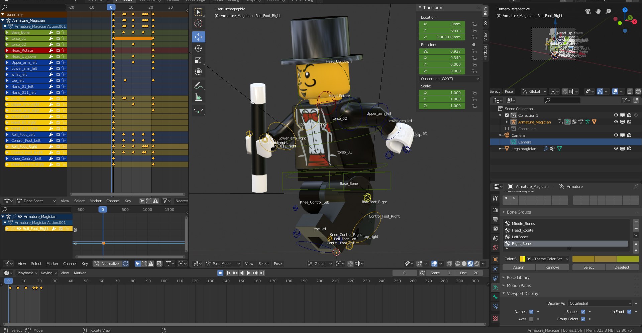Click the zoom gizmo magnifier in camera viewport
642x333 pixels.
pyautogui.click(x=609, y=11)
